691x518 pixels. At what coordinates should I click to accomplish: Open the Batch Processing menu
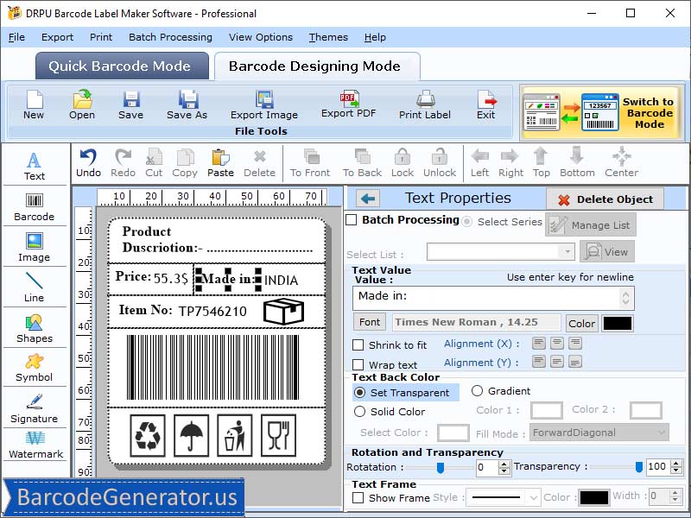click(170, 37)
